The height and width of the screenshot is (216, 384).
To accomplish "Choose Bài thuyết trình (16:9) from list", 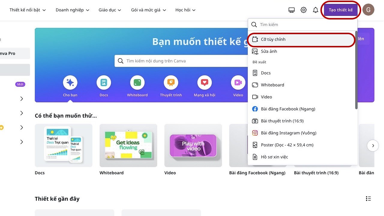I will coord(301,121).
